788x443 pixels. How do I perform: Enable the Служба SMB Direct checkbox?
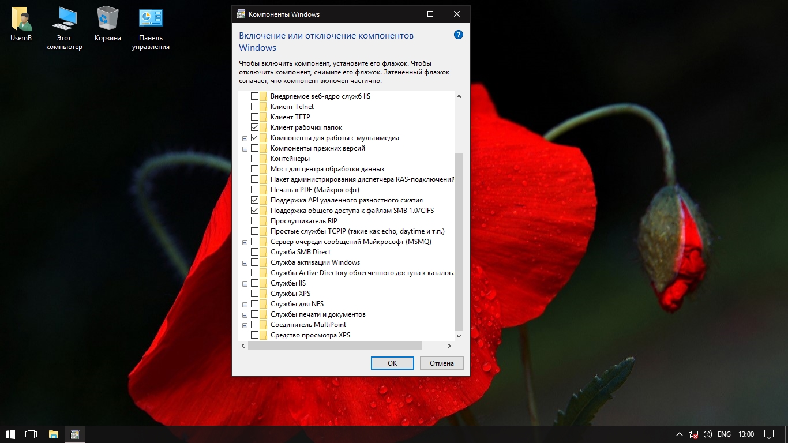[254, 252]
